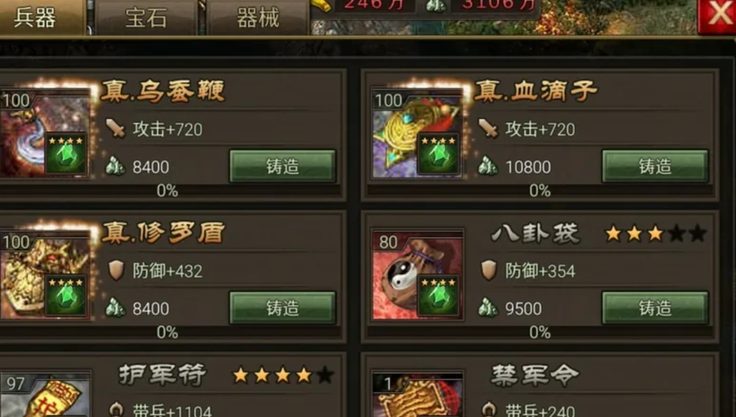Forge 真.乌蚕鞭 with 铸造 button
Screen dimensions: 736x417
click(x=282, y=166)
